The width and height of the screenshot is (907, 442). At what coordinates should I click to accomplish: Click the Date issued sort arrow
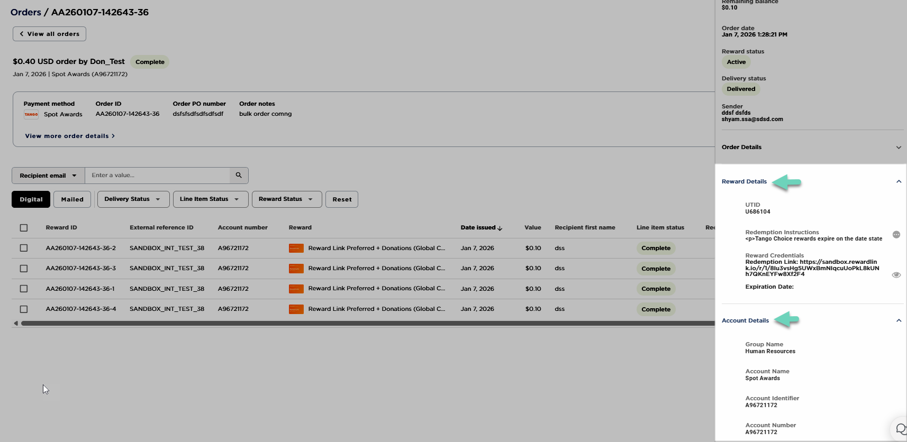(500, 228)
